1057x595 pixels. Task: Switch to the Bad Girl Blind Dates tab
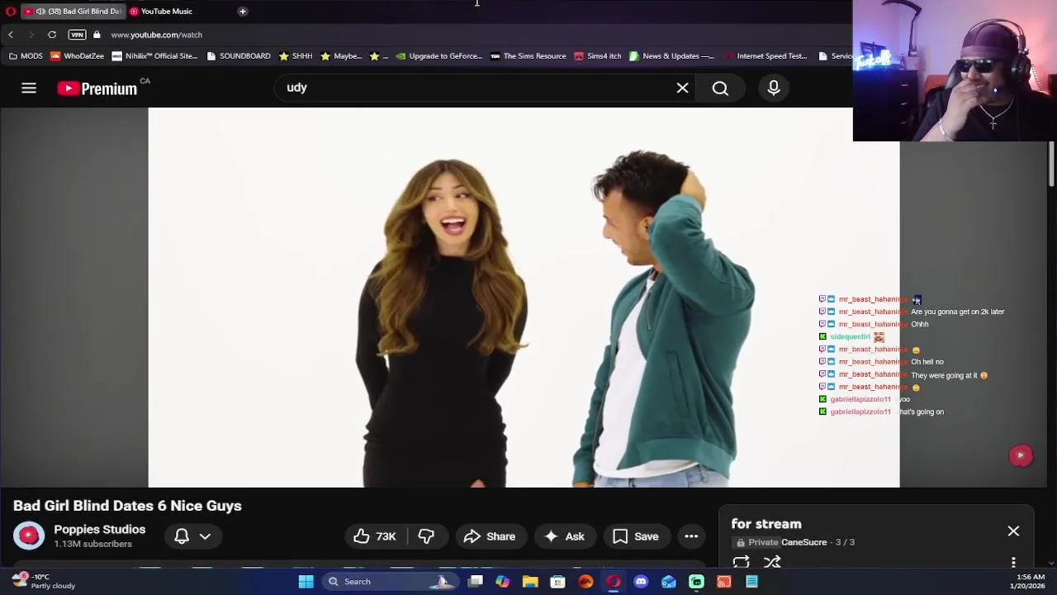tap(73, 12)
